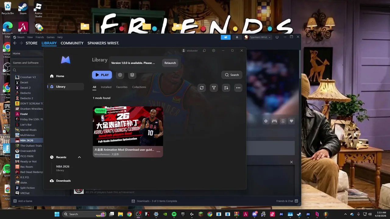Screen dimensions: 390x219
Task: Open Recycle Bin desktop icon
Action: pyautogui.click(x=8, y=8)
